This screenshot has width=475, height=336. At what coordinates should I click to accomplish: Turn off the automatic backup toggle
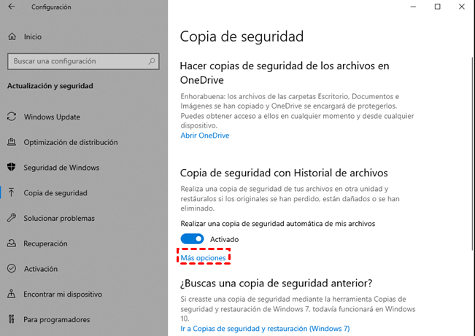(x=192, y=239)
